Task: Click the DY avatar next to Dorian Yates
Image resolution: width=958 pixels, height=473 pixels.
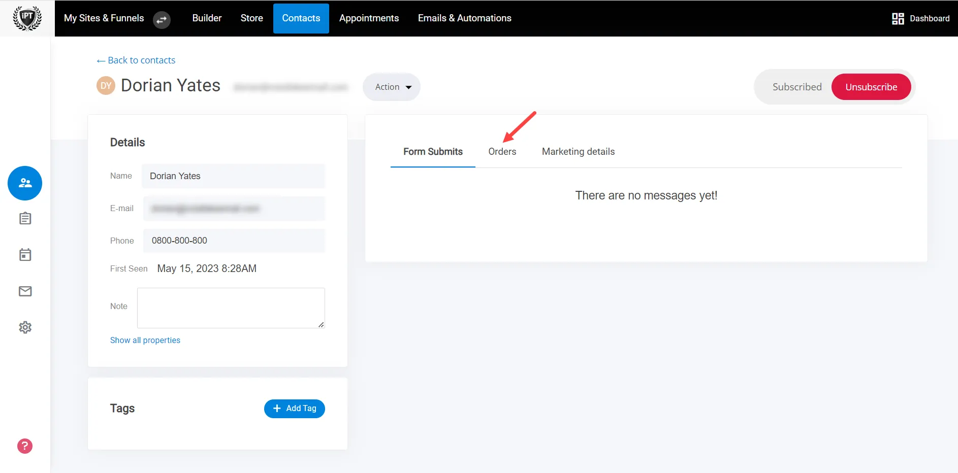Action: [105, 85]
